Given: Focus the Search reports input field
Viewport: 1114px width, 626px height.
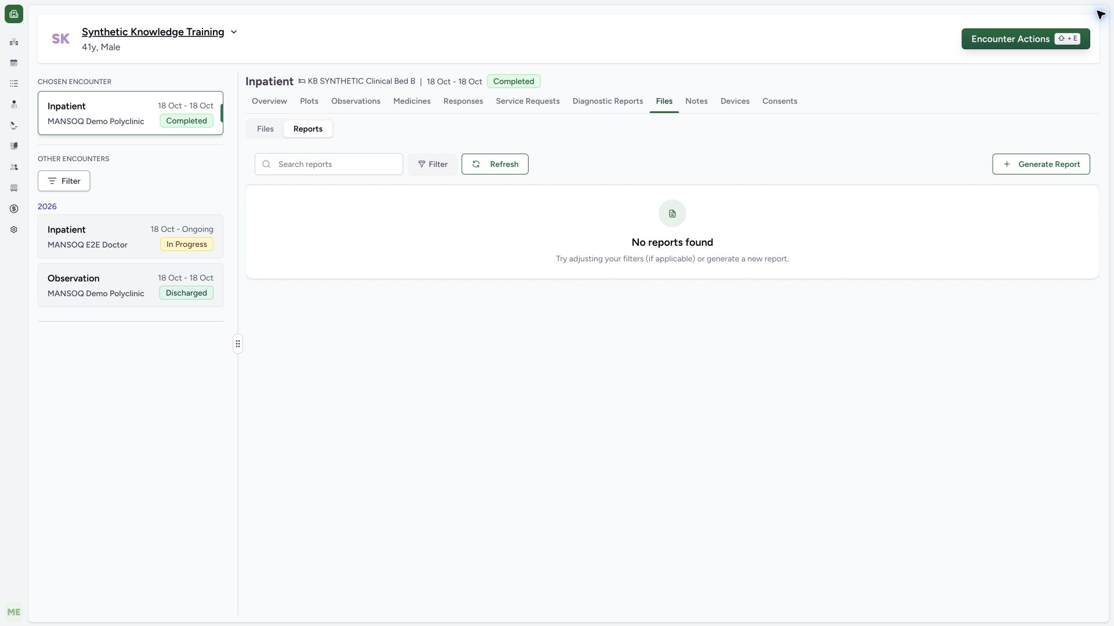Looking at the screenshot, I should (329, 164).
